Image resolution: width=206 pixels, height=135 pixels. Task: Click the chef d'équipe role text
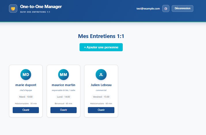click(26, 90)
